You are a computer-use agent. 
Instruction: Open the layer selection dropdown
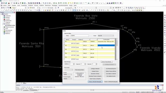(25, 8)
